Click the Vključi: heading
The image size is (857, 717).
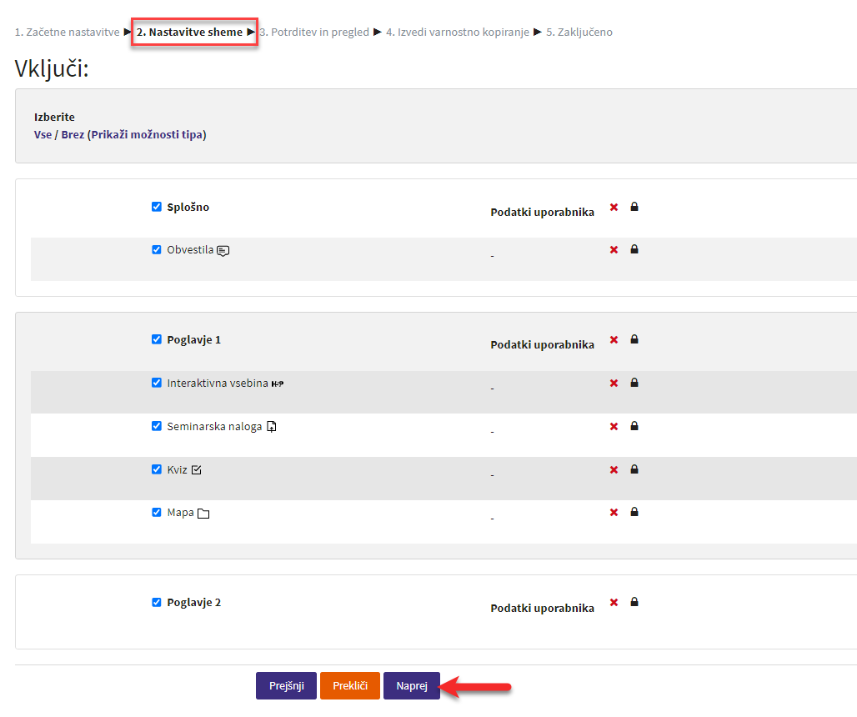52,69
